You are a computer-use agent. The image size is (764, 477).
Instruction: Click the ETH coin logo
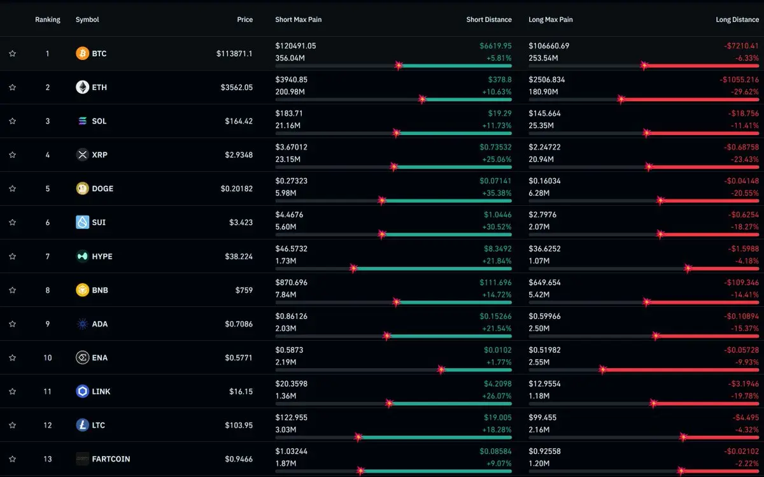pos(82,87)
